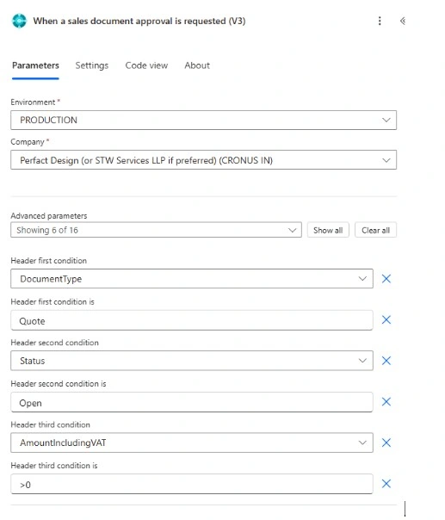Expand the DocumentType condition dropdown

point(192,279)
